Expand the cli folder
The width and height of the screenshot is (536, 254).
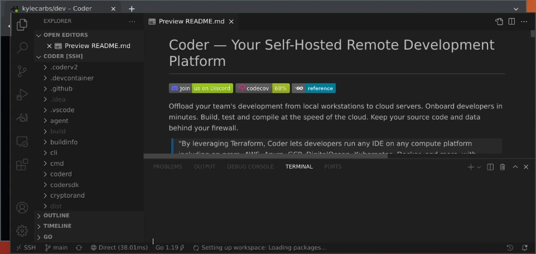(x=89, y=152)
